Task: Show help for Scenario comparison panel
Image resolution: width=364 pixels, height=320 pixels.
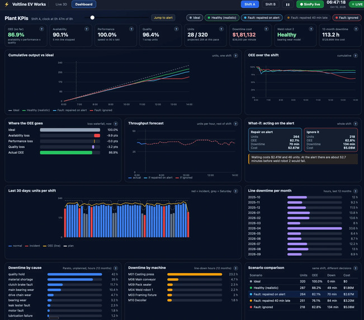Action: tap(356, 268)
